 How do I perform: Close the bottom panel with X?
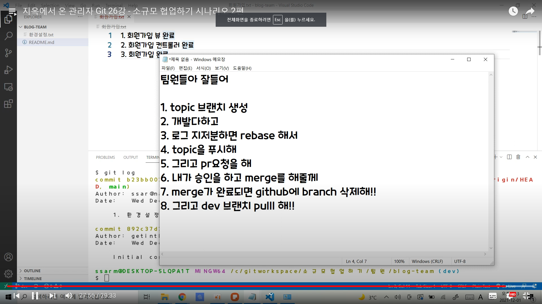[535, 157]
